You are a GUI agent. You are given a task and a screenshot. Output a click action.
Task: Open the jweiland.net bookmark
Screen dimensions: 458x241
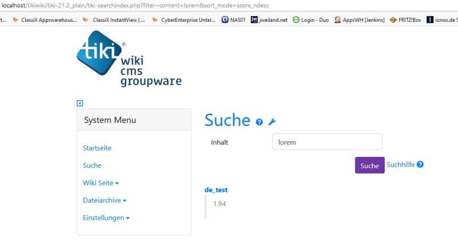269,20
